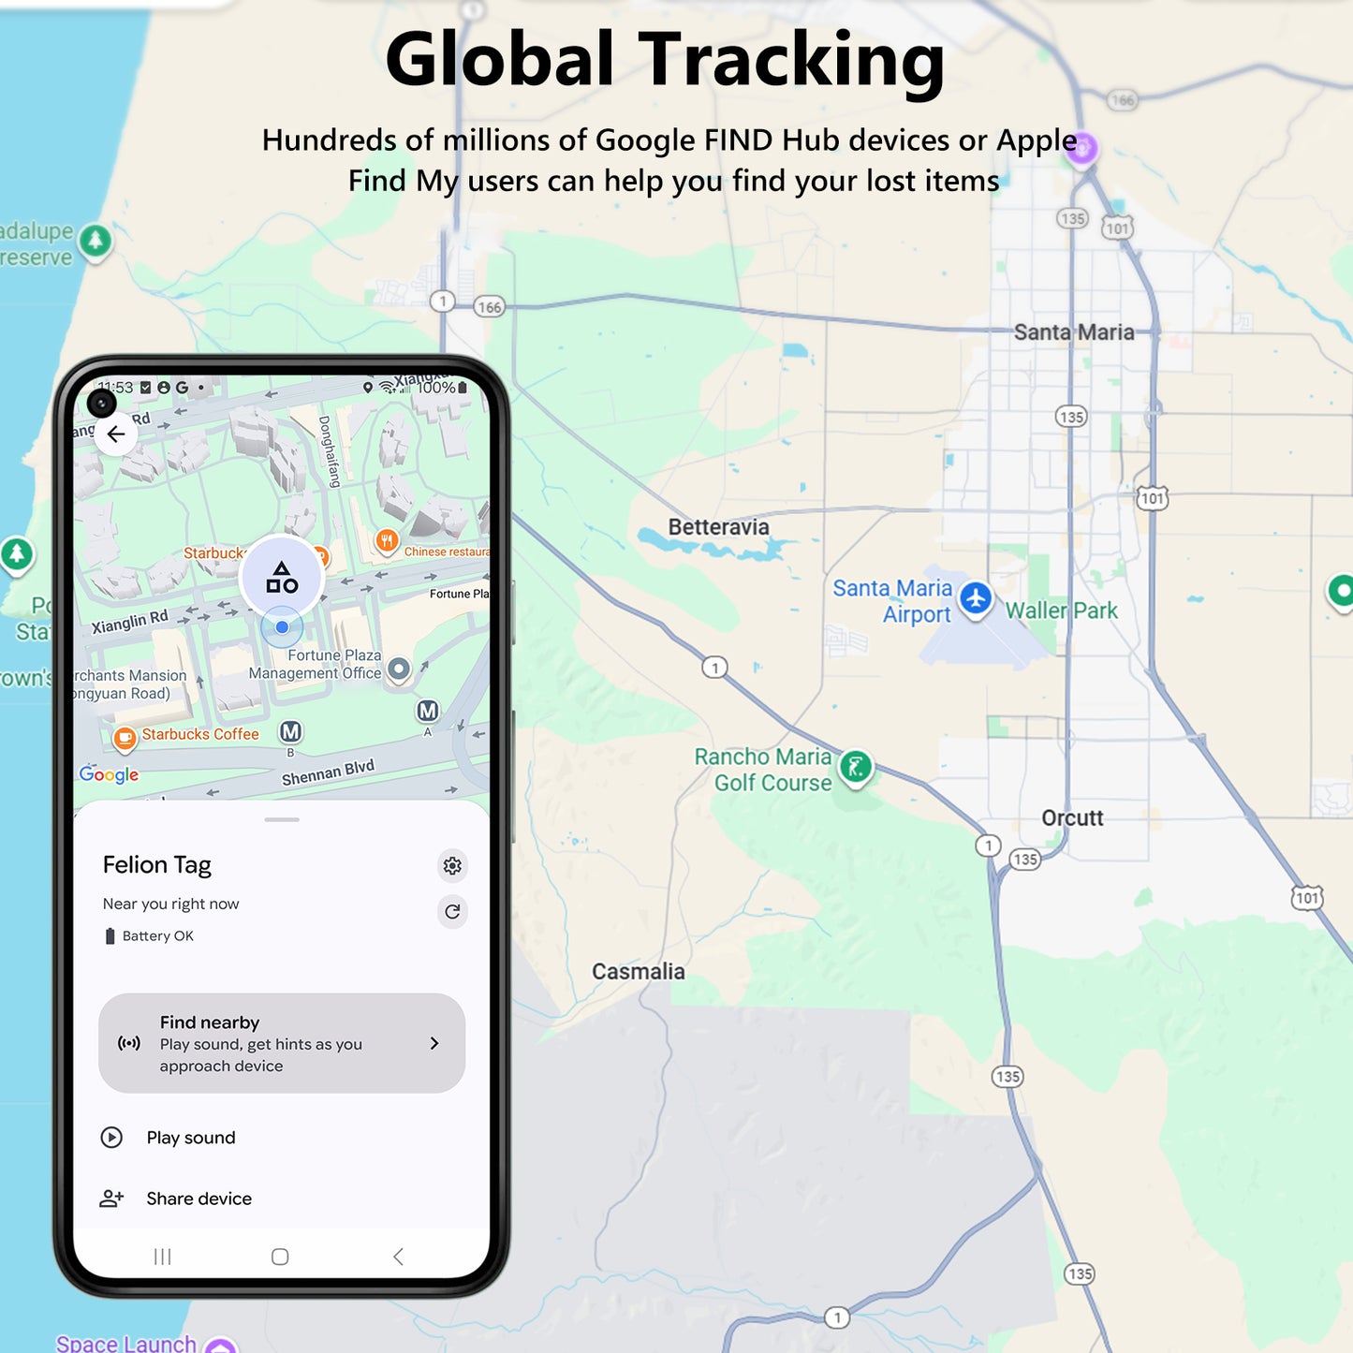The width and height of the screenshot is (1353, 1353).
Task: Tap the Fortune Plaza Management Office pin
Action: coord(399,669)
